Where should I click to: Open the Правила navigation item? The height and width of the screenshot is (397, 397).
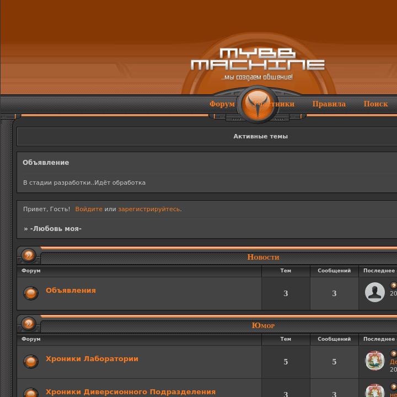(x=329, y=104)
